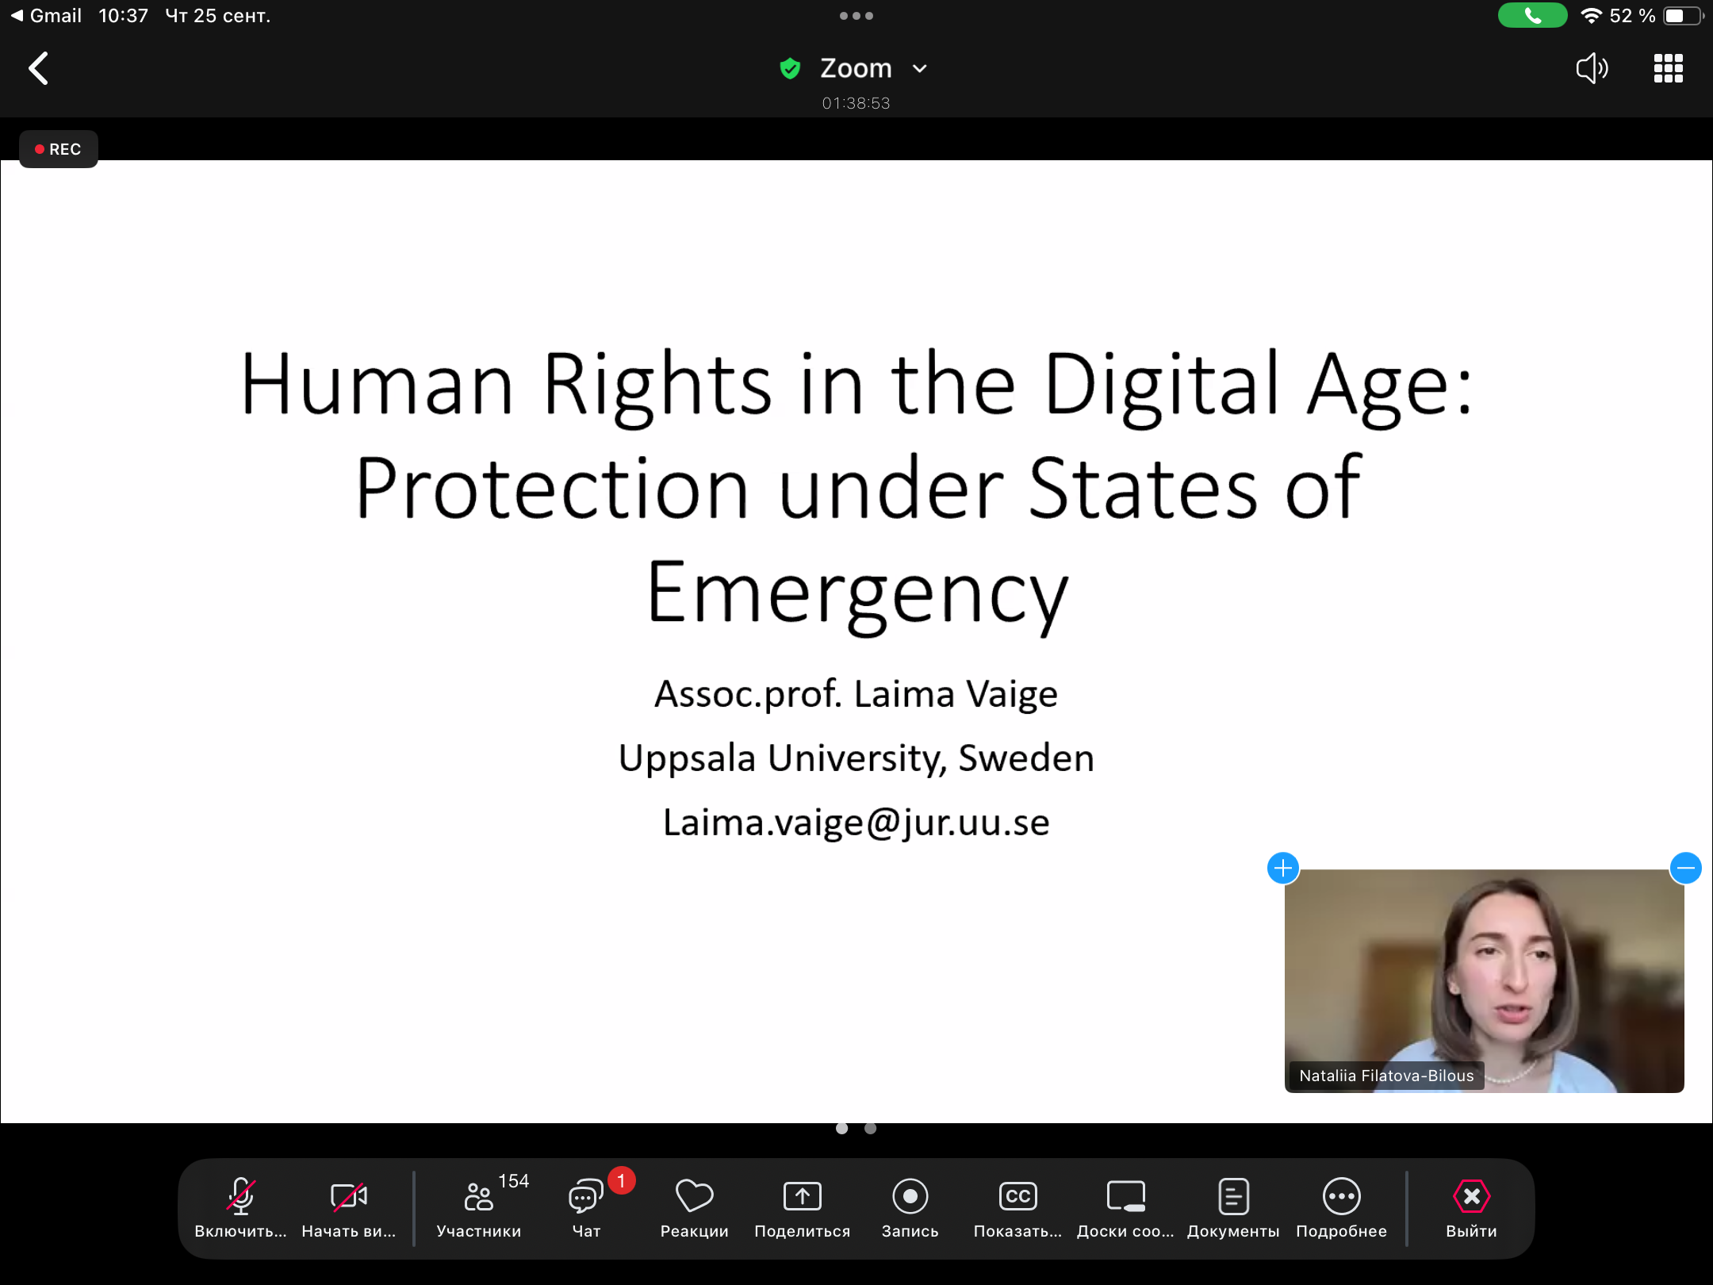This screenshot has width=1713, height=1285.
Task: Unmute the microphone in the toolbar
Action: (240, 1206)
